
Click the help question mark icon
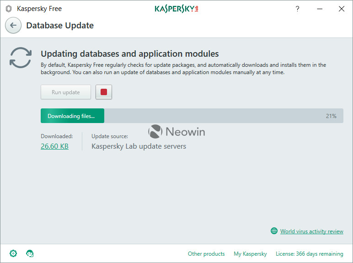pos(297,9)
